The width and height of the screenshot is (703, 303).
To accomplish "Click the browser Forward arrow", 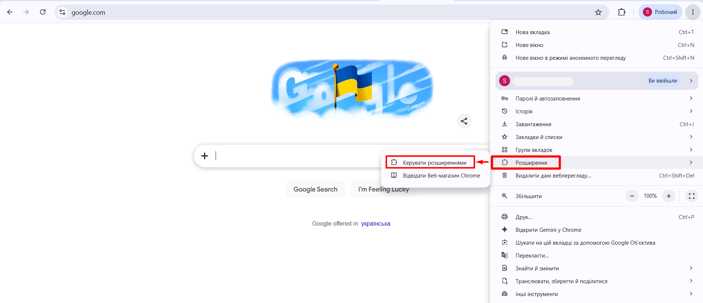I will pos(26,12).
